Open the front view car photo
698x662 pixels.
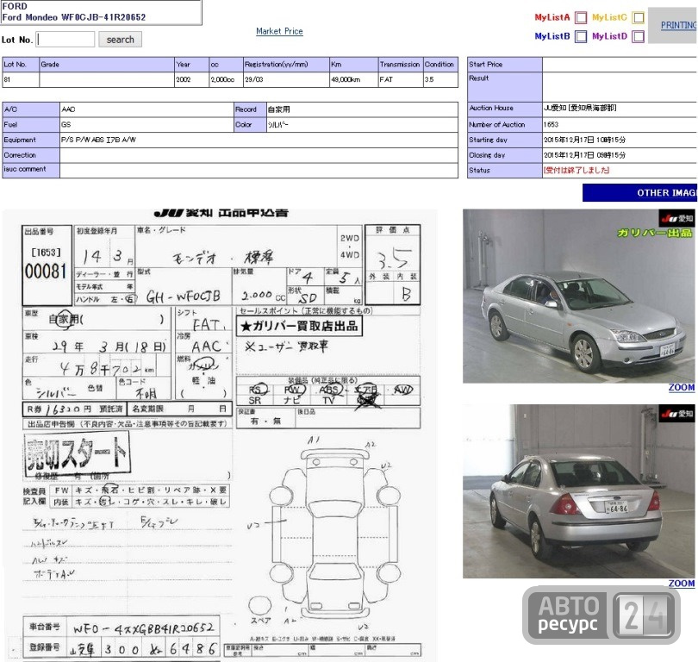pos(579,296)
